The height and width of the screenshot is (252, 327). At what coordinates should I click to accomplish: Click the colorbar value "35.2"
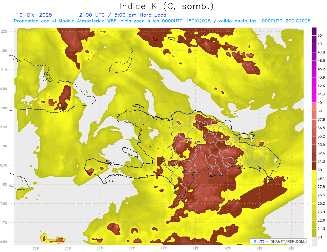point(321,136)
